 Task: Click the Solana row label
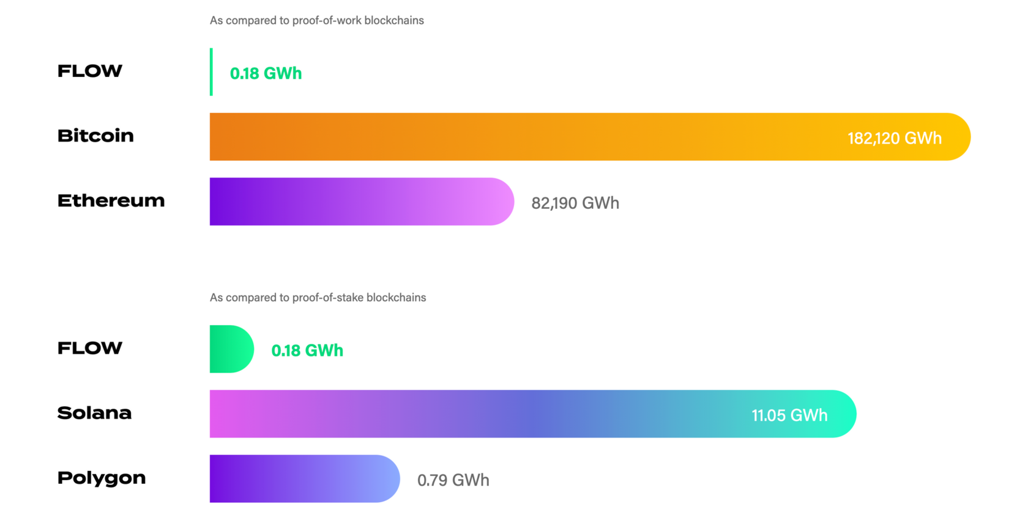(94, 413)
